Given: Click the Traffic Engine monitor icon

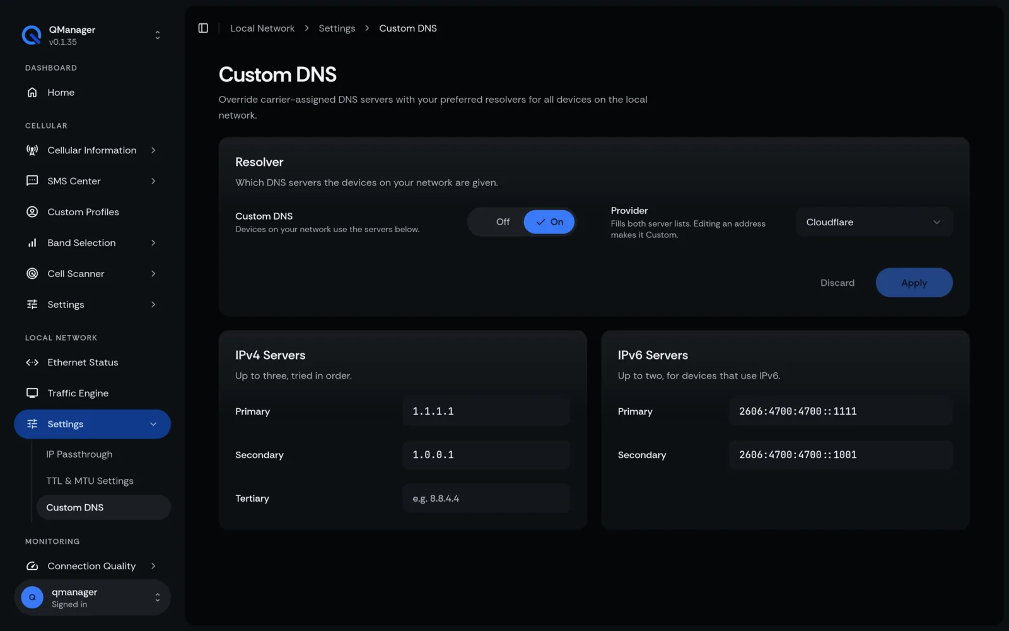Looking at the screenshot, I should 32,393.
